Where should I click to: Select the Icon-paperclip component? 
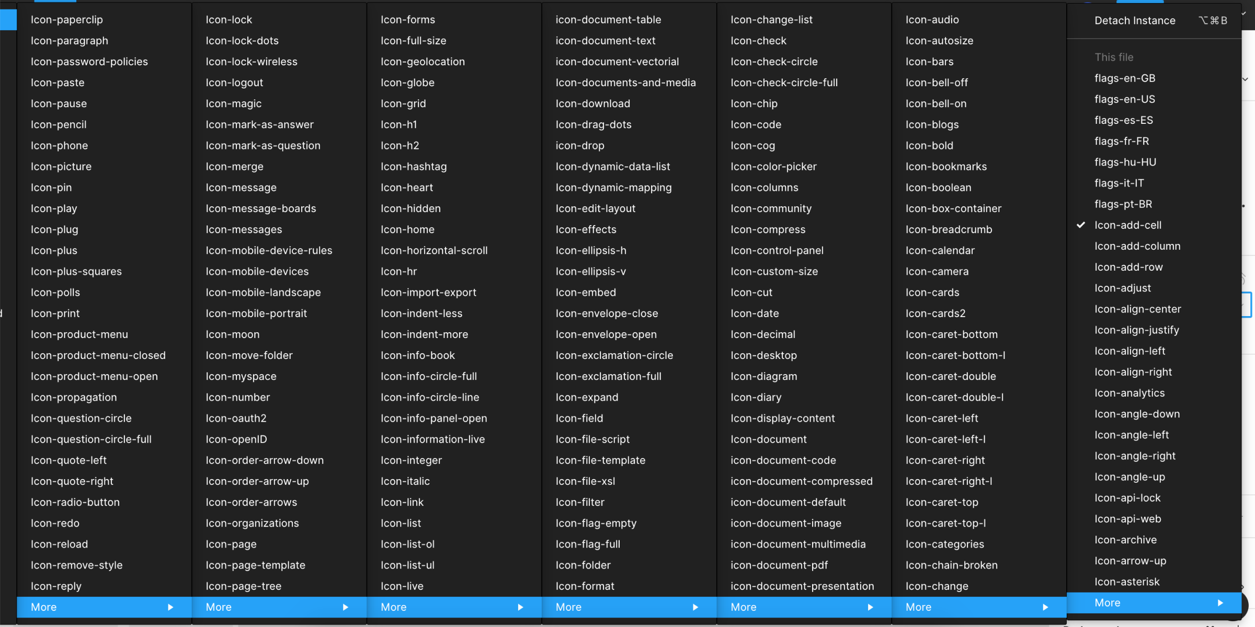click(66, 19)
